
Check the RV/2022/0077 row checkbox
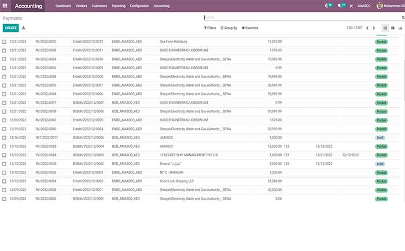point(4,103)
